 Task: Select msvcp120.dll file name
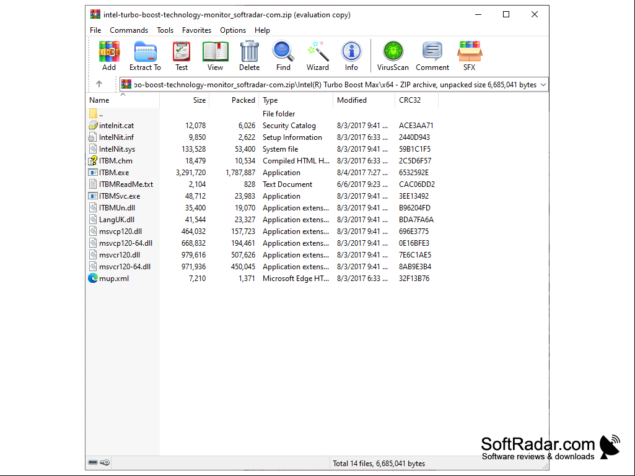120,231
